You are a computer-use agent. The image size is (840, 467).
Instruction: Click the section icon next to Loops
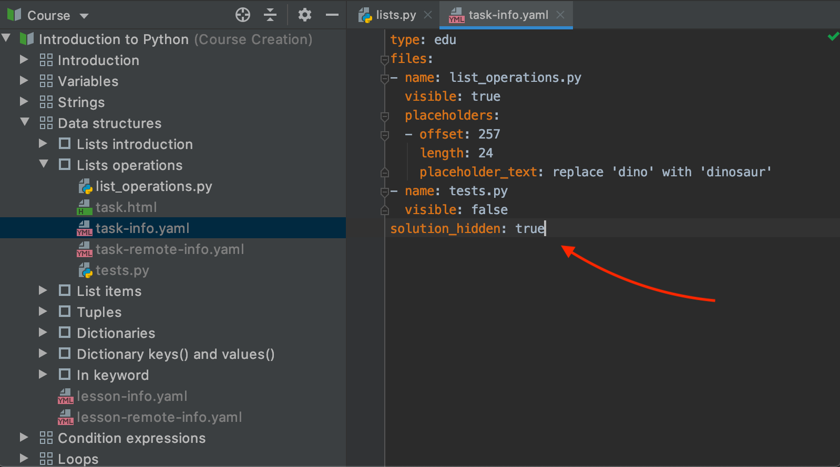point(46,459)
